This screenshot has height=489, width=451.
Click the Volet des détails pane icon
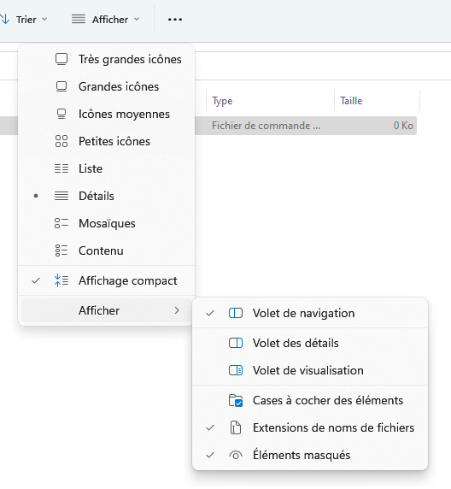(236, 343)
